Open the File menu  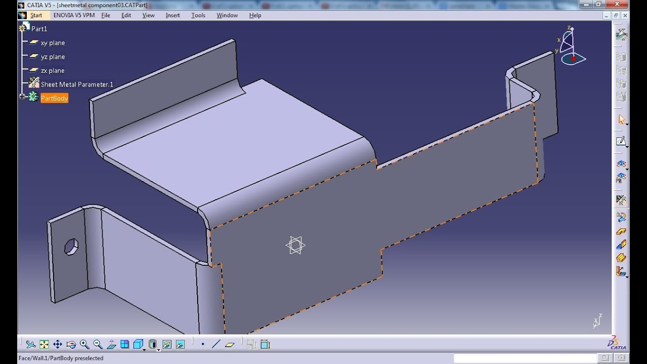106,15
